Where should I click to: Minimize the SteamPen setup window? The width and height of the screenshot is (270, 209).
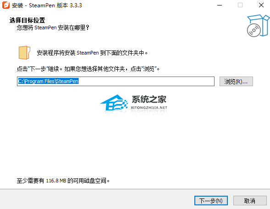point(220,5)
